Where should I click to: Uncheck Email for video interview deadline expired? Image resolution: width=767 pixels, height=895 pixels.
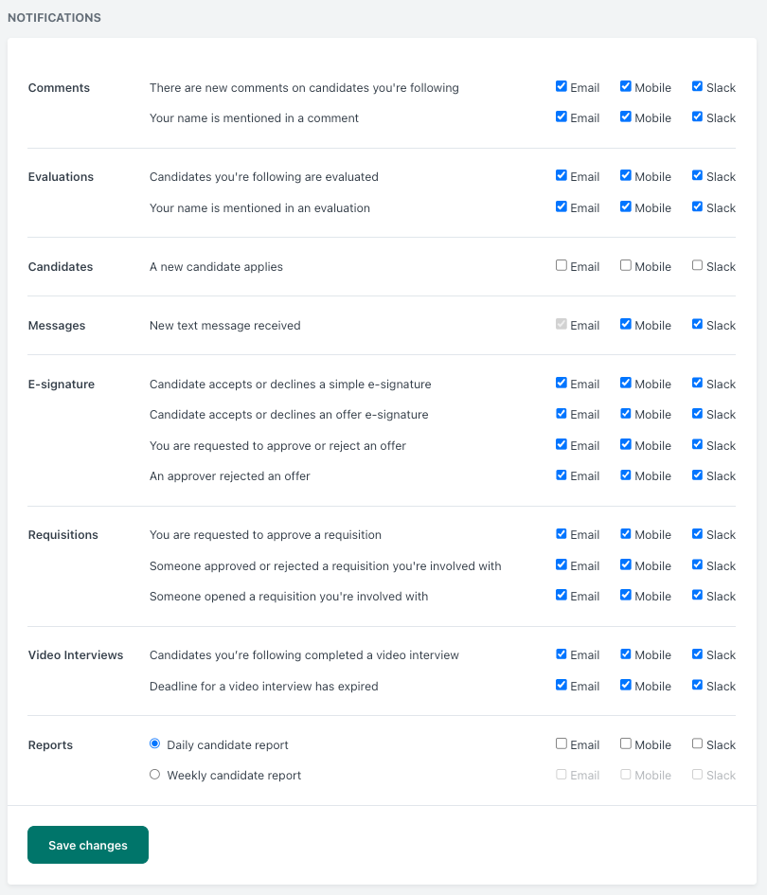[x=561, y=685]
